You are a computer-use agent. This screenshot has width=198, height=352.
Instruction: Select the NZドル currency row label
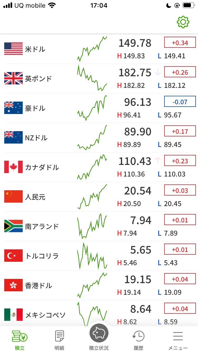coord(36,138)
